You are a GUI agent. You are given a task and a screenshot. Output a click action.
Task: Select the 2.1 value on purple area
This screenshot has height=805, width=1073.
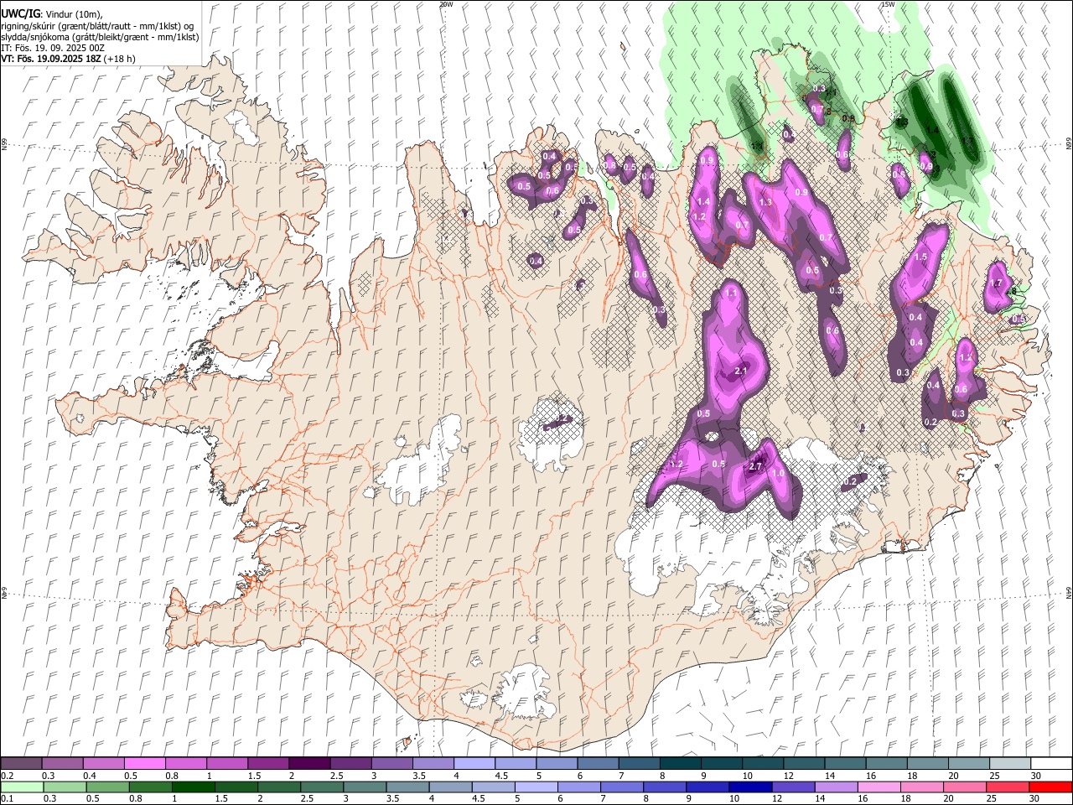[741, 371]
